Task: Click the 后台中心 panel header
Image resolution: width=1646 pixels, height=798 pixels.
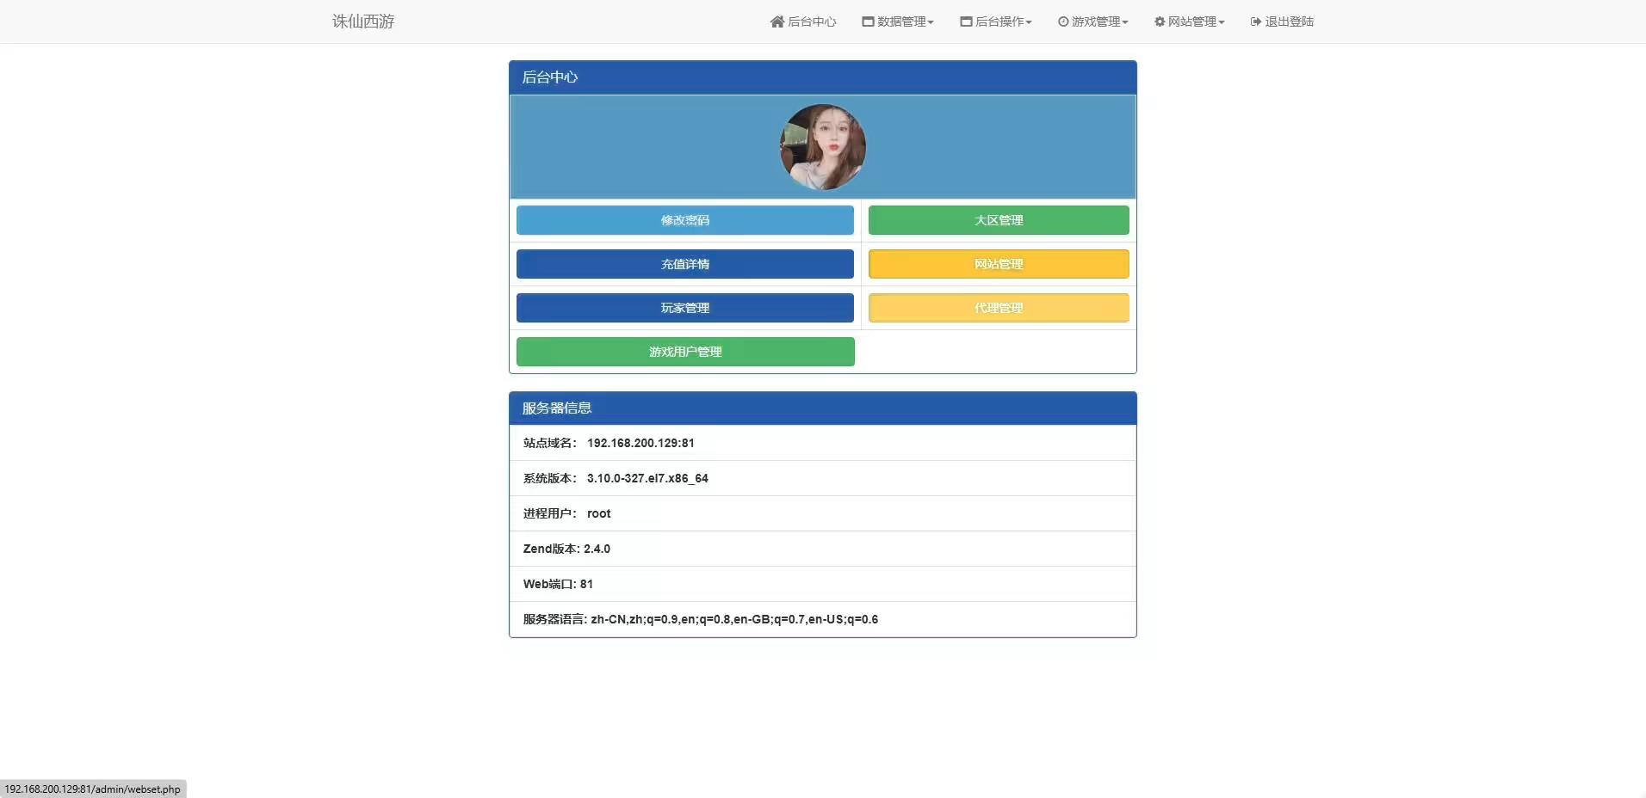Action: [823, 77]
